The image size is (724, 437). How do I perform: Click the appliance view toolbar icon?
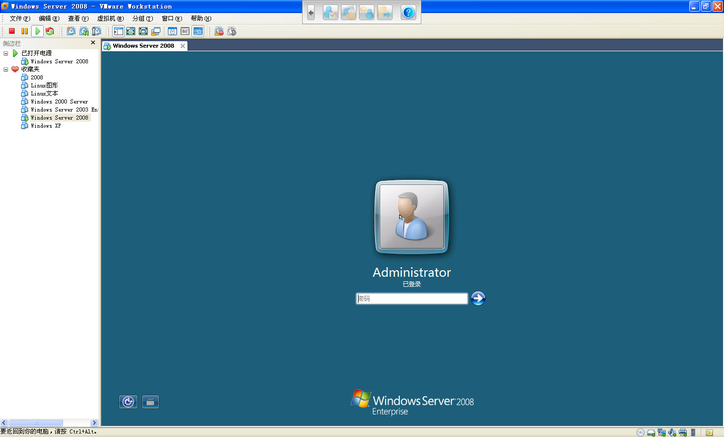[185, 31]
